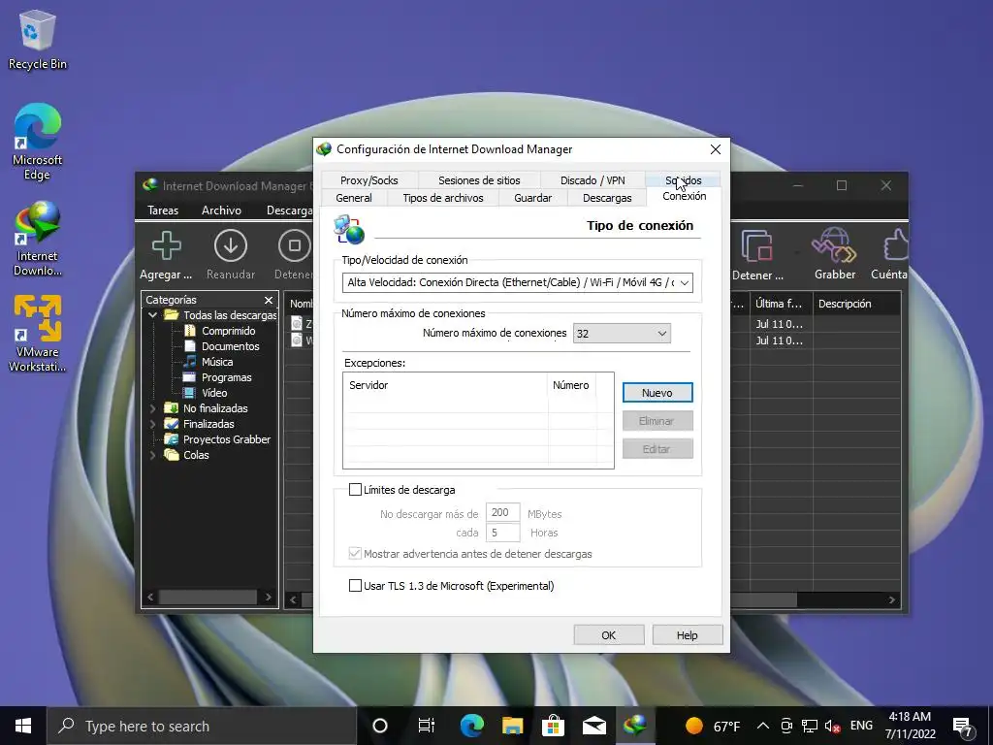This screenshot has height=745, width=993.
Task: Show hidden system tray icons chevron
Action: [x=763, y=726]
